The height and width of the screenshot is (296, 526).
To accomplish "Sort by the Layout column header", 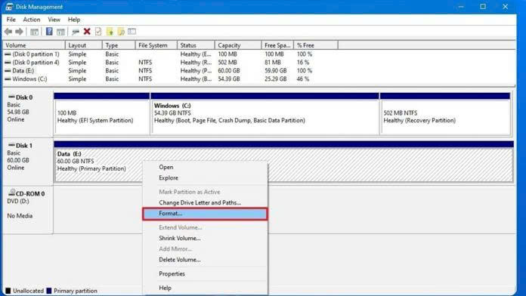I will (x=84, y=45).
